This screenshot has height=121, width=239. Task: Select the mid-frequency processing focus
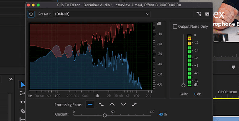click(112, 104)
